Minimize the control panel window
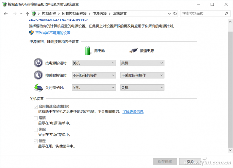This screenshot has height=168, width=233. (x=199, y=4)
